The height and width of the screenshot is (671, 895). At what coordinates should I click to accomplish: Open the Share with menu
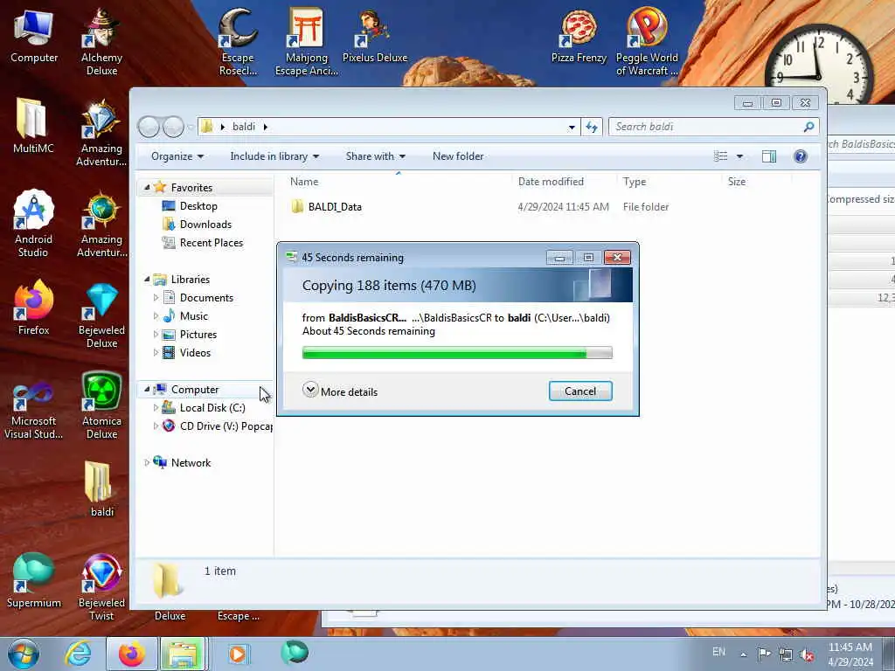tap(375, 156)
